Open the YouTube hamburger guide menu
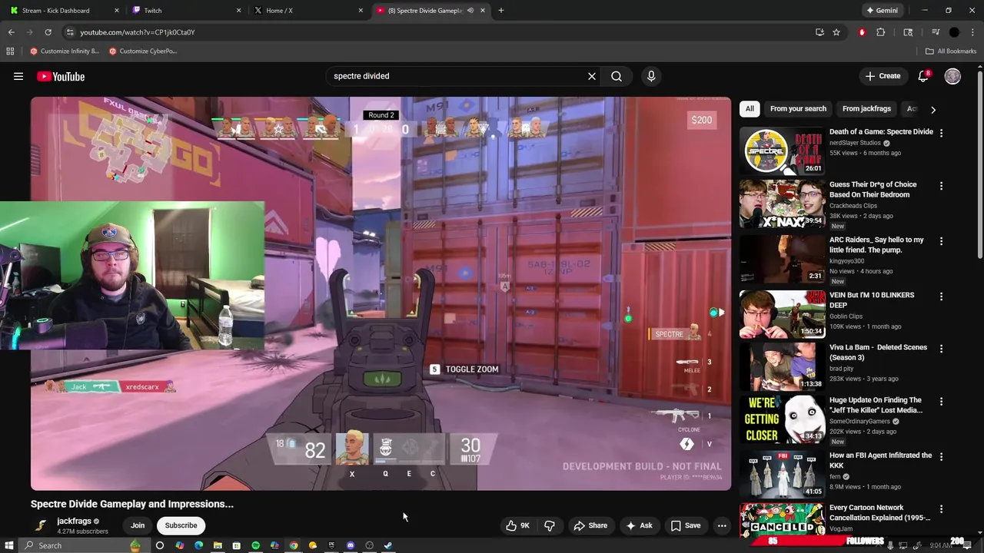 click(18, 76)
